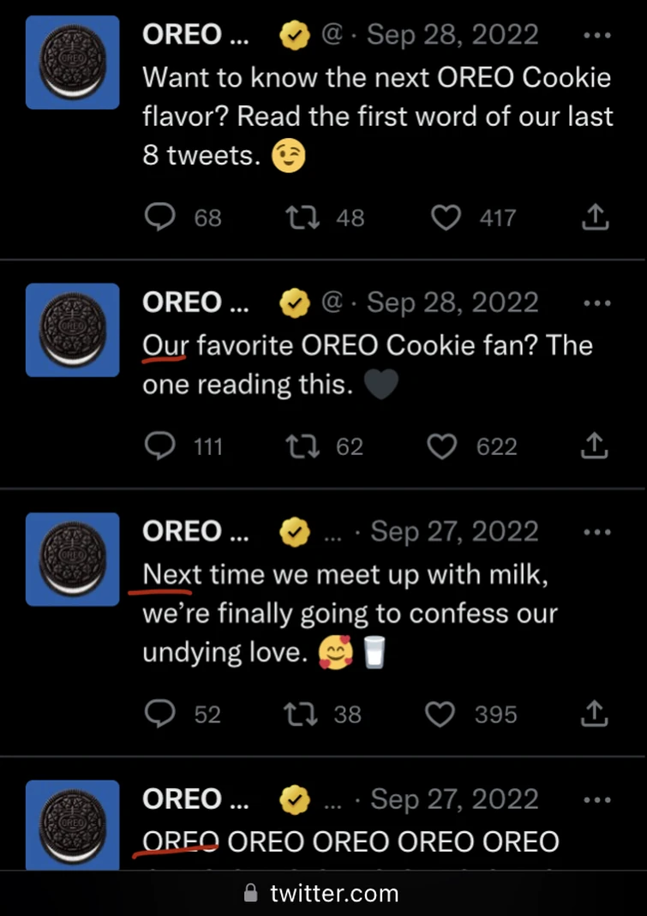The width and height of the screenshot is (647, 916).
Task: Click the reply bubble icon showing 111
Action: point(159,446)
